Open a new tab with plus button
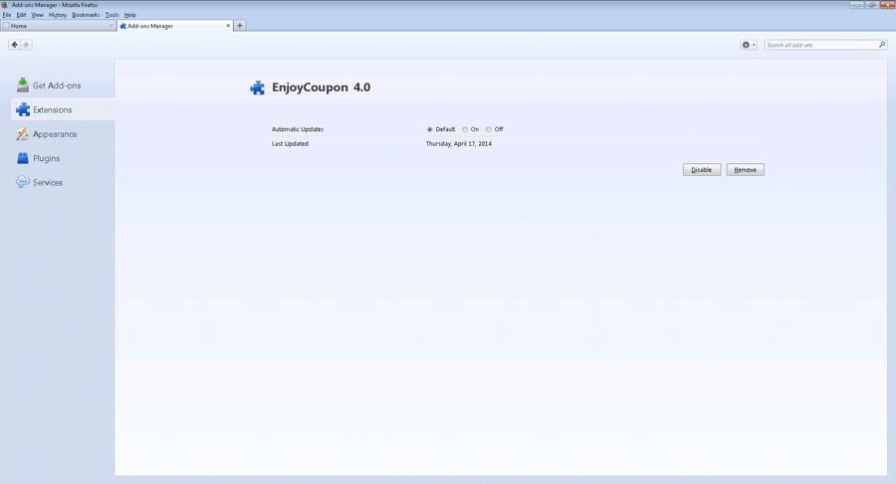Viewport: 896px width, 484px height. coord(240,26)
